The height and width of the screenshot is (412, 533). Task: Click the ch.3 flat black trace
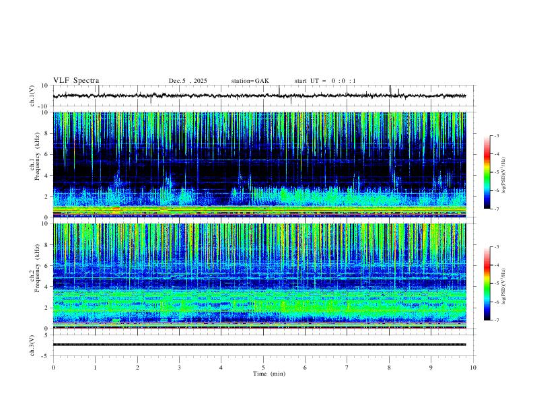coord(259,345)
